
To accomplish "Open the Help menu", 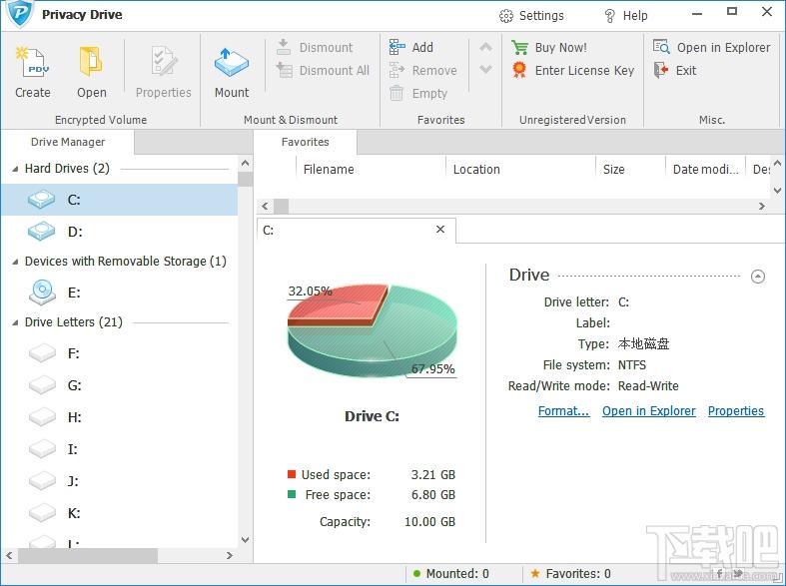I will click(625, 16).
